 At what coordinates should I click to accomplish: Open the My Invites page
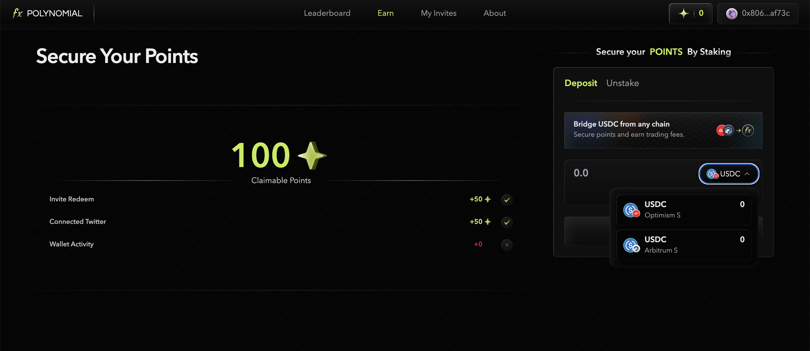coord(438,13)
